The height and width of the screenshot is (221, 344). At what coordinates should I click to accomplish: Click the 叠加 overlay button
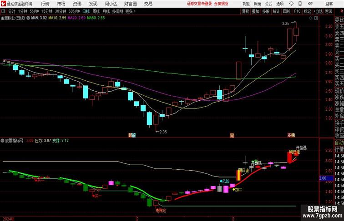coord(256,11)
